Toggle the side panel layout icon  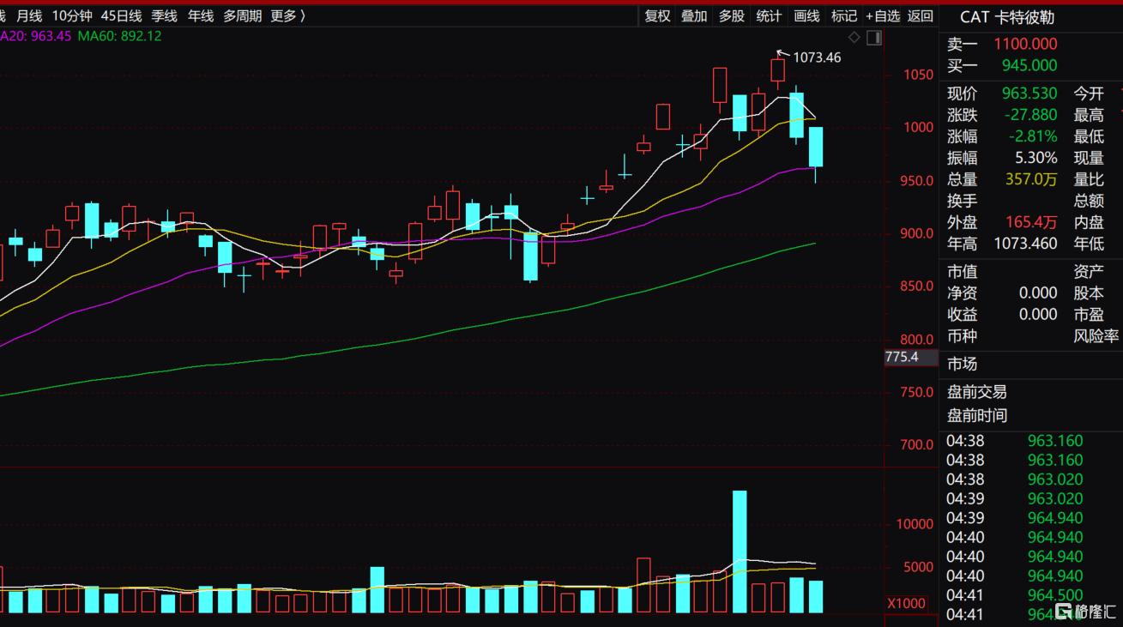(x=874, y=37)
